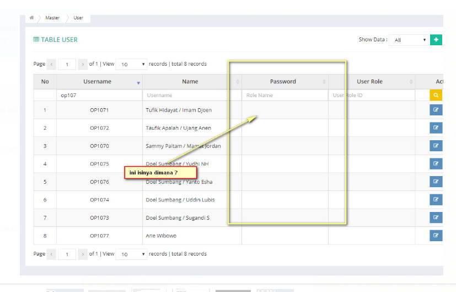Click the Name filter input field
Viewport: 456px width, 292px height.
coord(190,95)
